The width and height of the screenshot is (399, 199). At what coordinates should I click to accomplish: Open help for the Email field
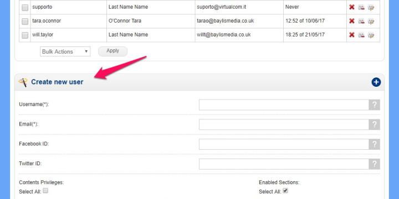click(374, 124)
